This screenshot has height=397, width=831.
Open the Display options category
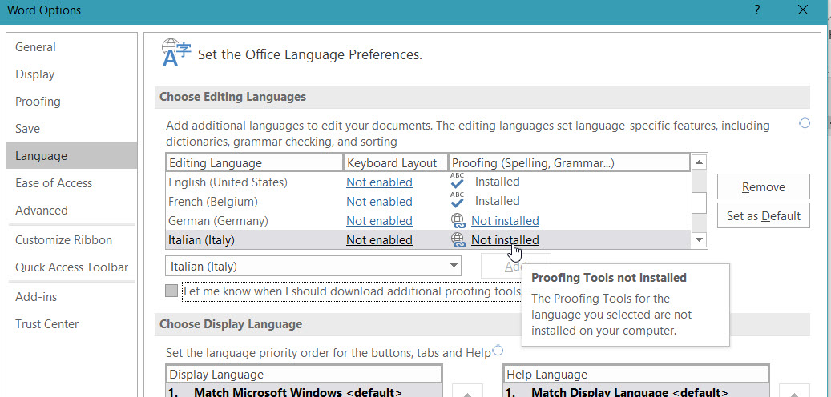pyautogui.click(x=71, y=74)
